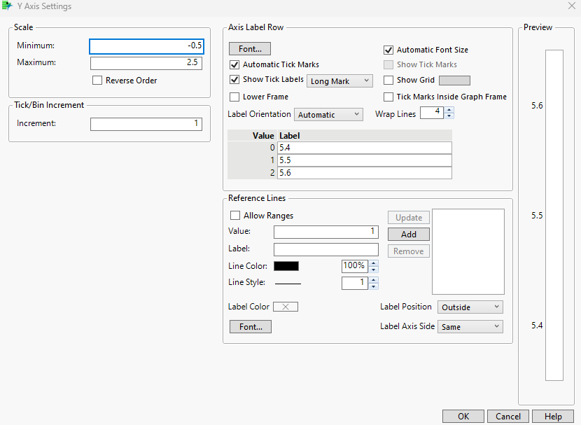Change Label Position from Outside dropdown
The width and height of the screenshot is (581, 425).
(470, 307)
